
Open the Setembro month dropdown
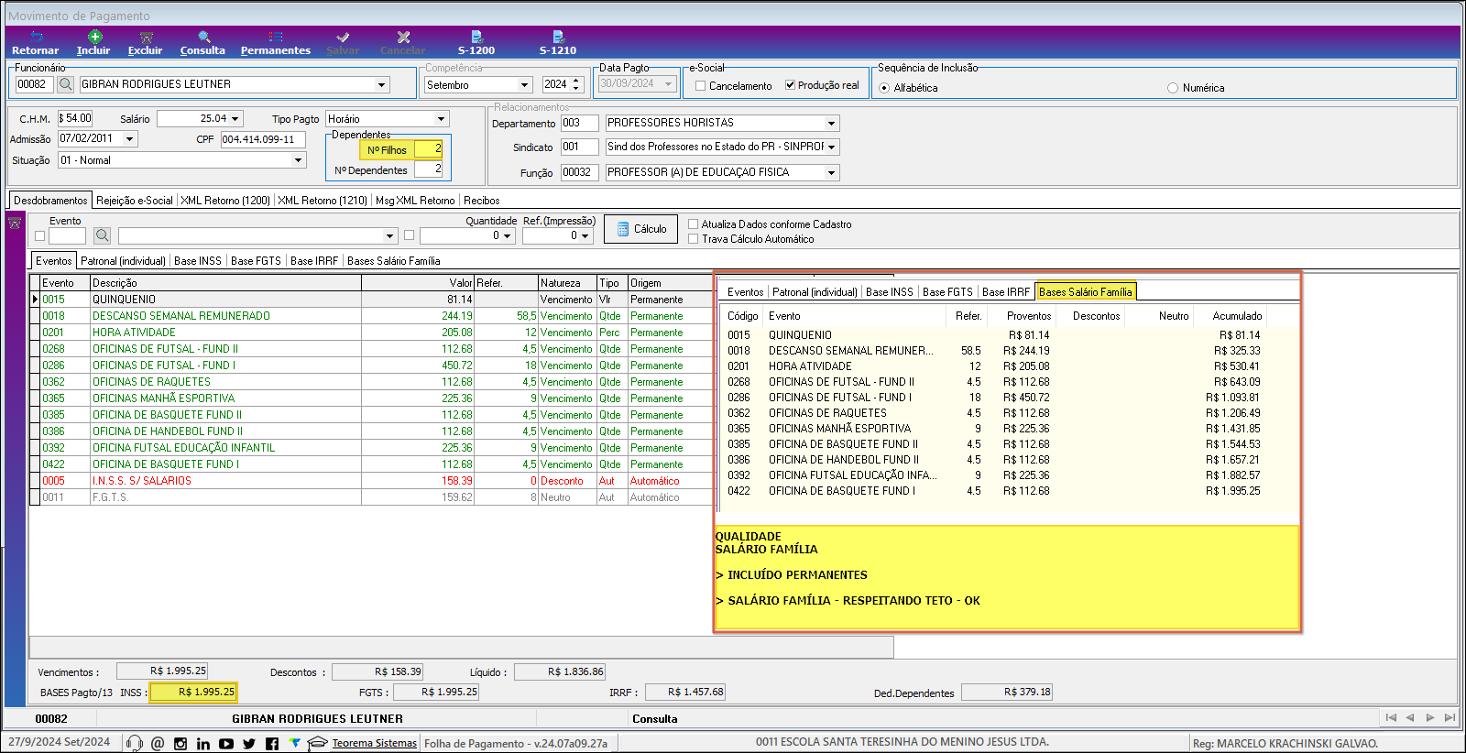(524, 84)
